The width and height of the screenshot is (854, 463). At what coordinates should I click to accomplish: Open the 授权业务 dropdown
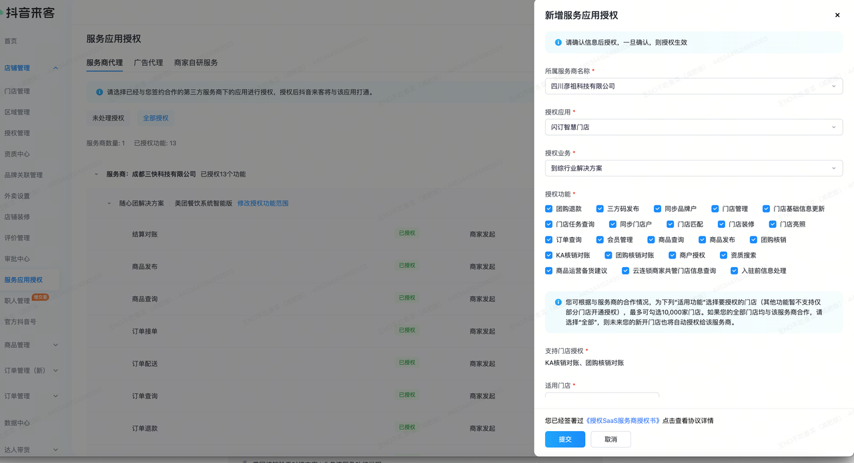click(x=693, y=169)
